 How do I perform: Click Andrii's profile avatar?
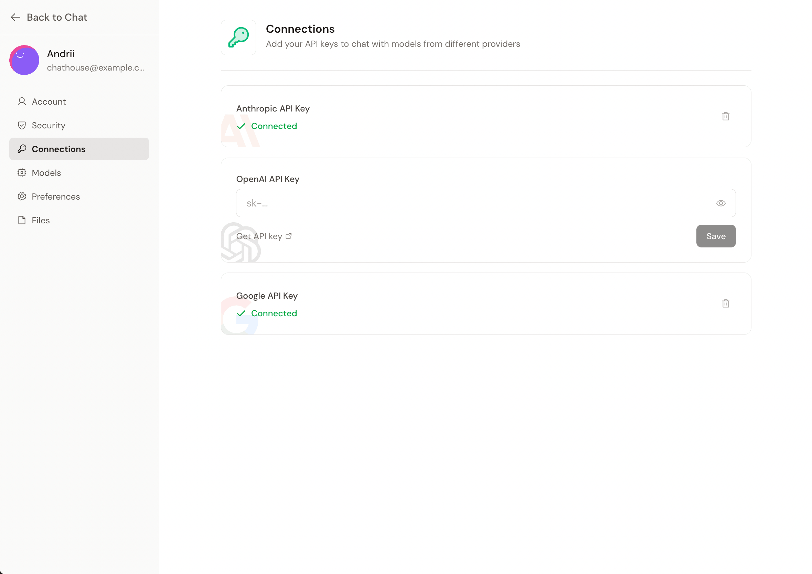pyautogui.click(x=24, y=60)
